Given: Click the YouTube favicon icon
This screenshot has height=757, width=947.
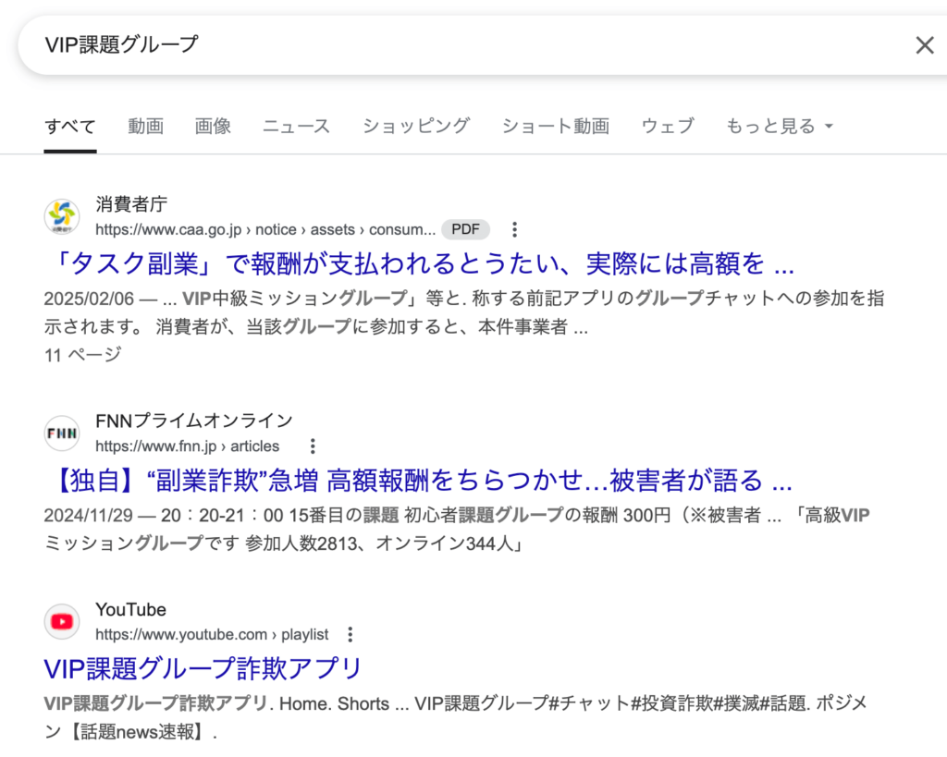Looking at the screenshot, I should (62, 621).
